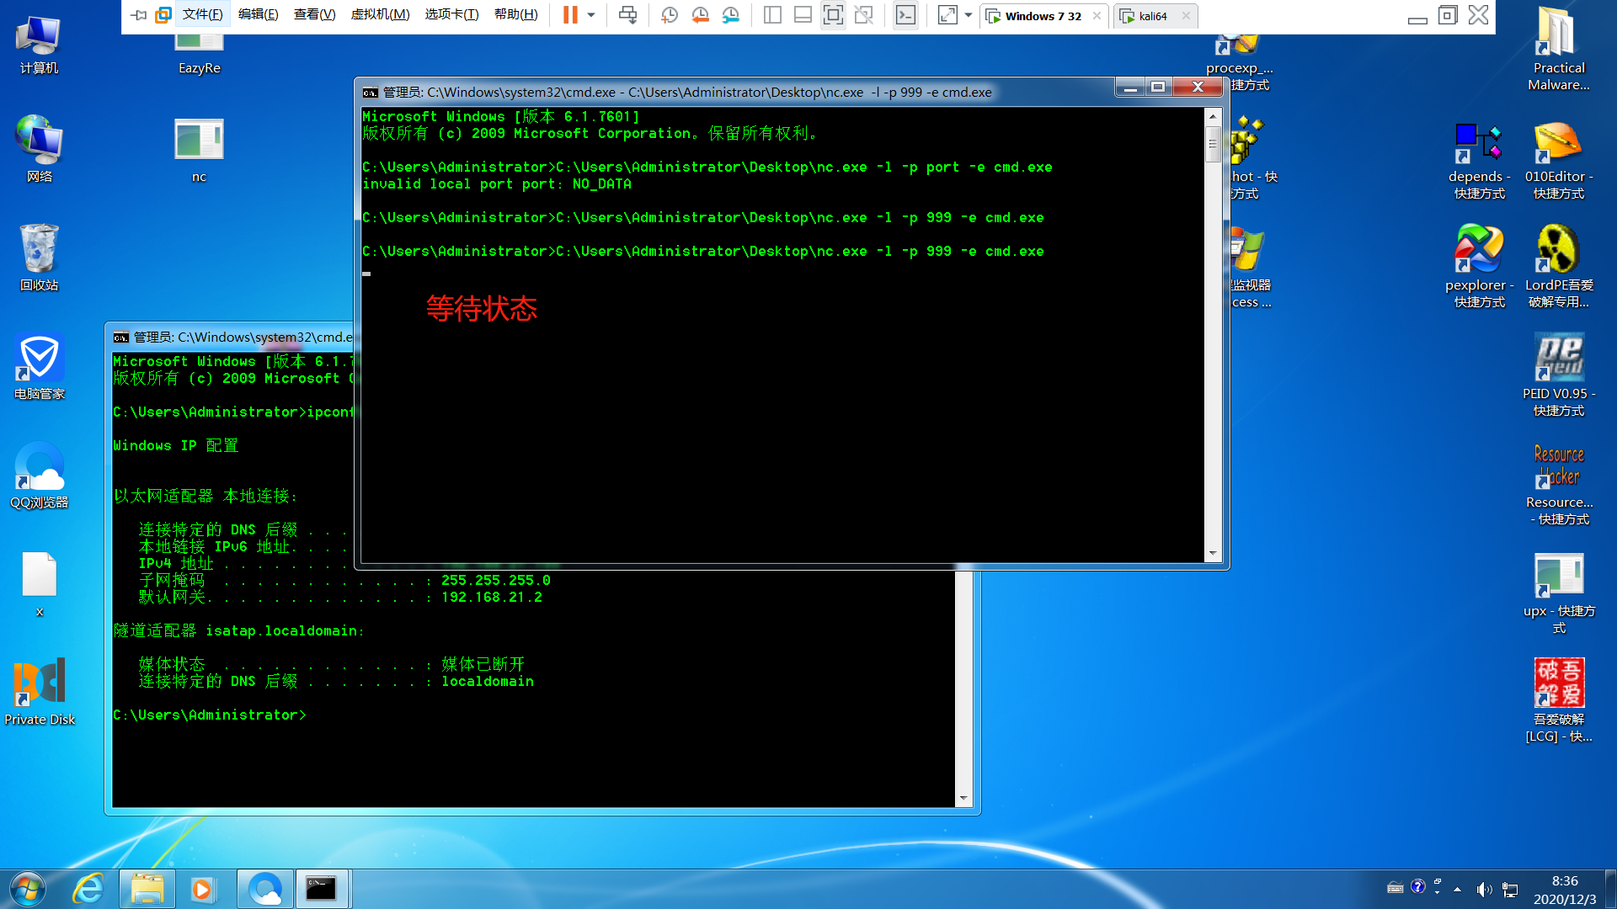Expand stretch guest dropdown arrow
This screenshot has width=1617, height=909.
969,15
